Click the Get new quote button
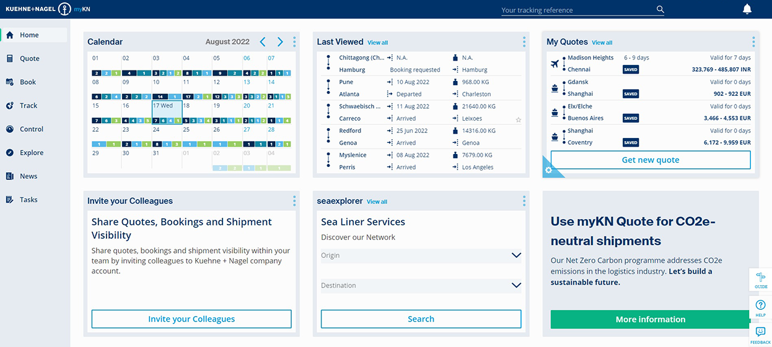This screenshot has height=347, width=772. (650, 160)
